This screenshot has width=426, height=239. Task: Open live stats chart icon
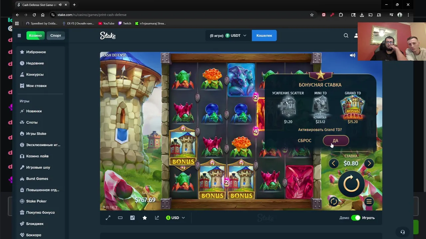(x=132, y=218)
